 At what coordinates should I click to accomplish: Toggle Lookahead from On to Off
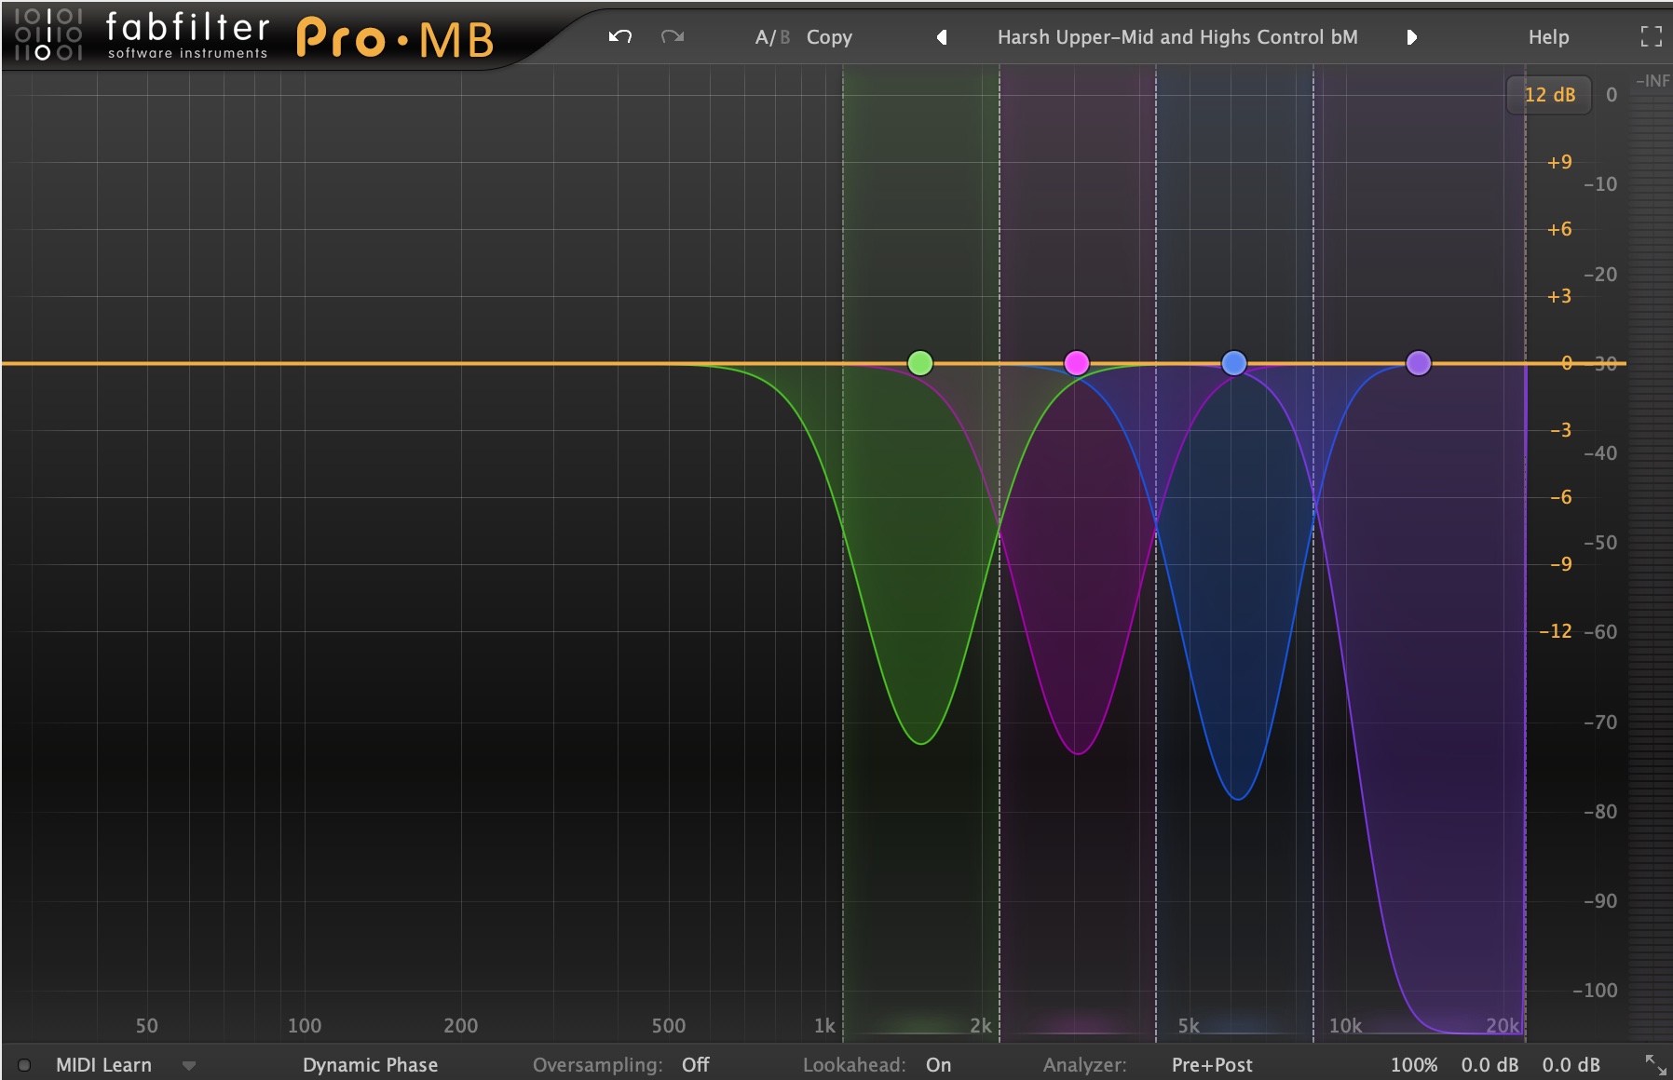939,1065
